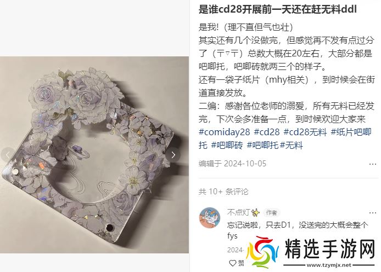Open the #吧唧托 hashtag
This screenshot has height=272, width=381.
click(262, 146)
